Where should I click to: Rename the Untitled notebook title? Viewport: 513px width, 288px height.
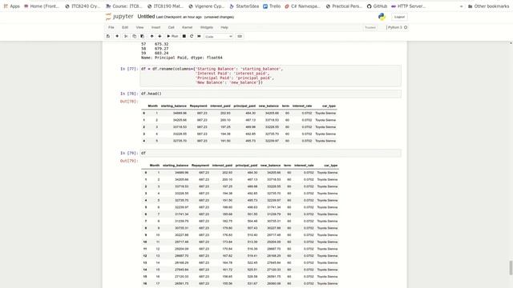pos(146,17)
